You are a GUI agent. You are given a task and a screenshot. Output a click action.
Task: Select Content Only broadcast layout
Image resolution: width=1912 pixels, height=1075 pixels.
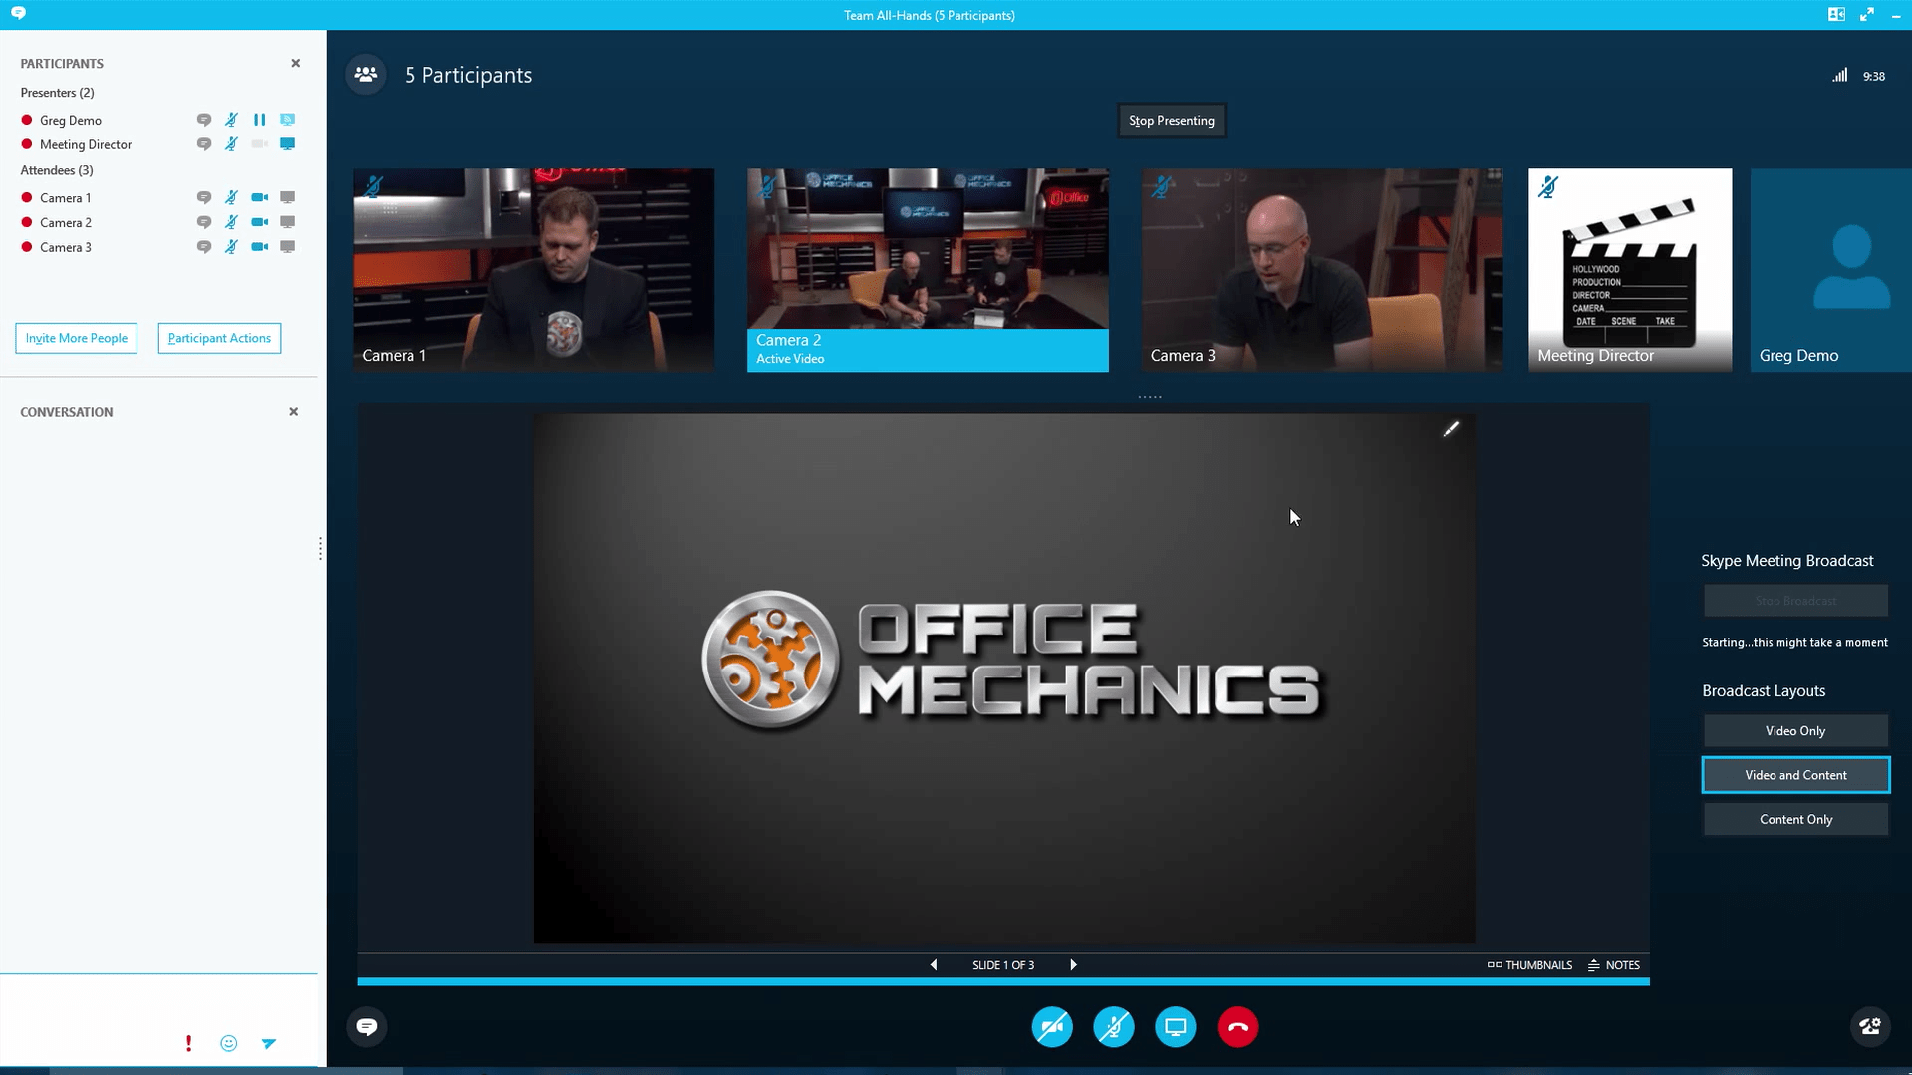(1795, 819)
